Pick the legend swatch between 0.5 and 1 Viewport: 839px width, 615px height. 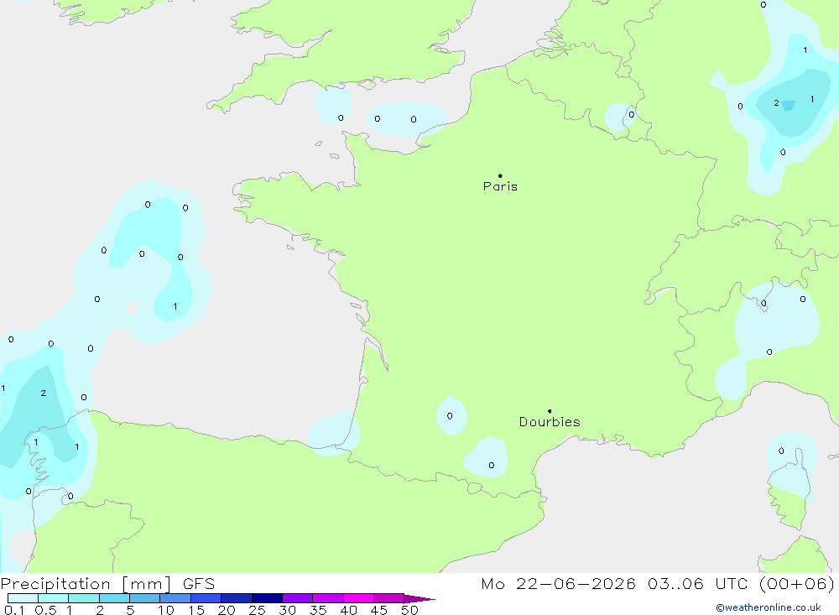tap(53, 598)
